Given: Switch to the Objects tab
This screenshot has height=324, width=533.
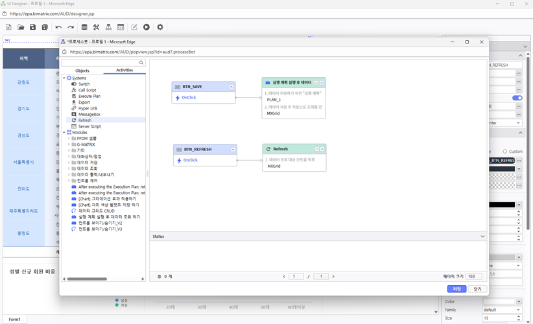Looking at the screenshot, I should (82, 71).
